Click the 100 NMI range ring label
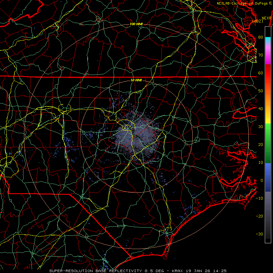This screenshot has height=273, width=273. pyautogui.click(x=136, y=24)
